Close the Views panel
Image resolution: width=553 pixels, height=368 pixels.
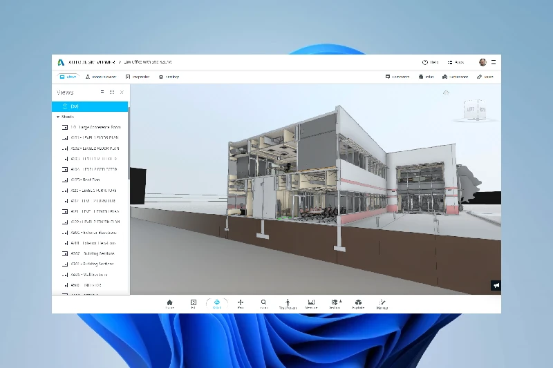coord(122,93)
